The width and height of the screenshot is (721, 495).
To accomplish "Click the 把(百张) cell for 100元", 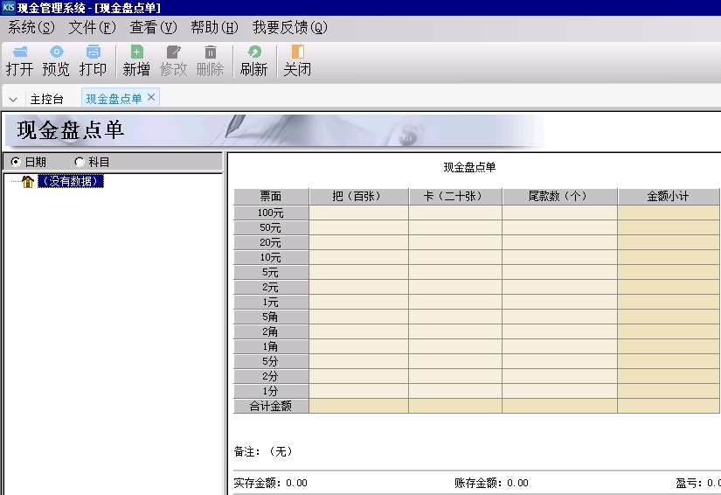I will pyautogui.click(x=358, y=213).
